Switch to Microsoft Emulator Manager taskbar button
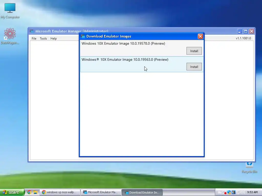This screenshot has width=262, height=196. [x=101, y=192]
